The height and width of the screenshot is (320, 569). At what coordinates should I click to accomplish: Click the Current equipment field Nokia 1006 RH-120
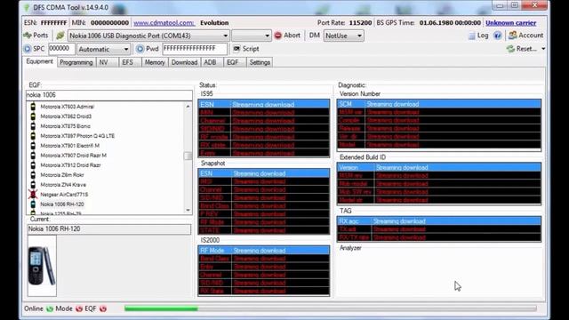(108, 229)
